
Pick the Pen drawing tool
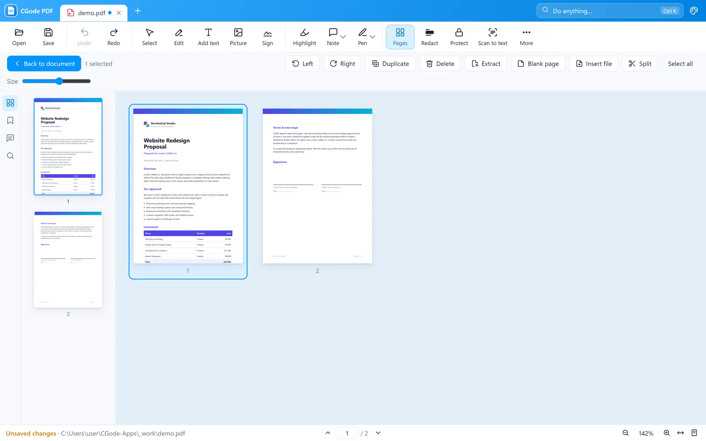pos(362,37)
